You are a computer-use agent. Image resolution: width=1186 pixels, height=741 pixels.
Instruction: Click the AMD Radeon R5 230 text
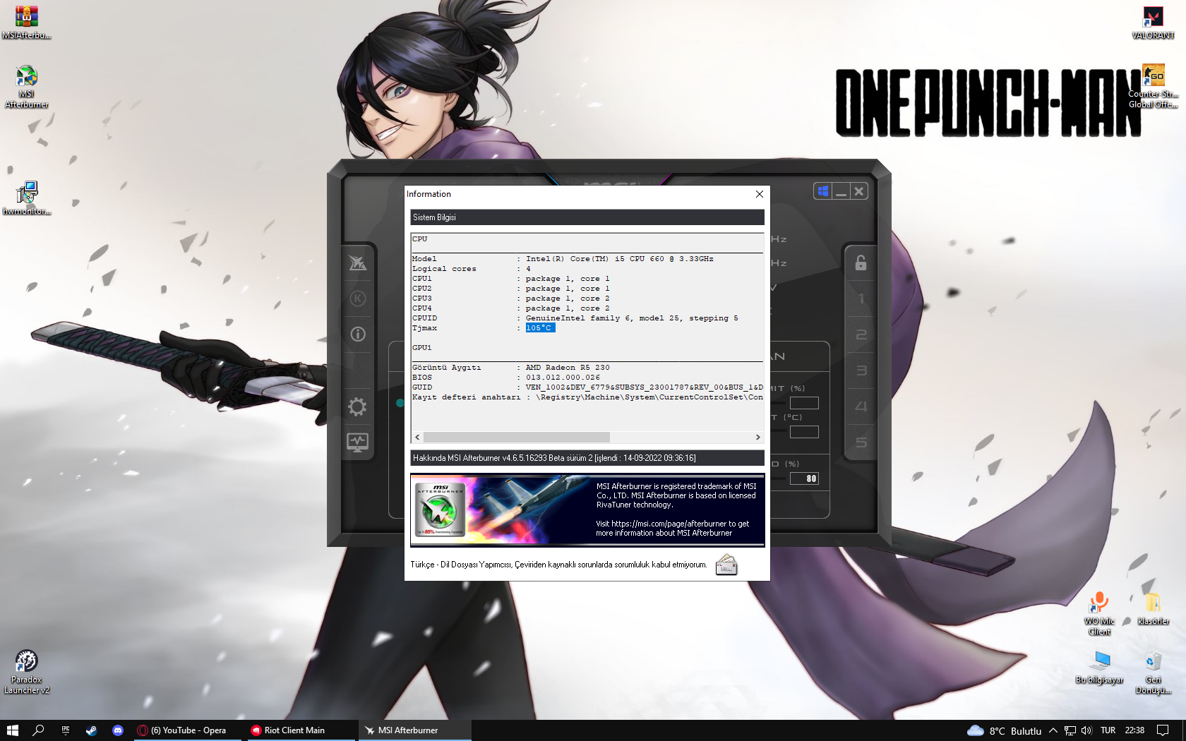[x=568, y=368]
